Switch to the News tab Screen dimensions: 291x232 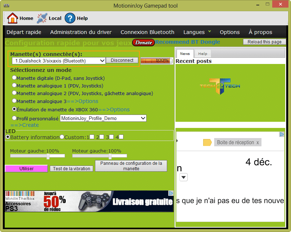(x=185, y=54)
